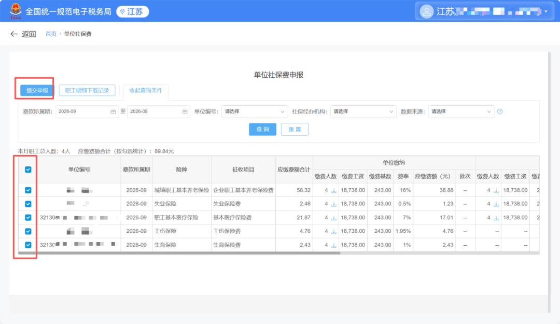
Task: Open 职工明细下载记录 records
Action: coord(87,90)
